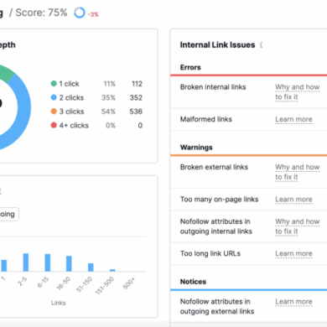Click the red 4+ clicks legend dot
The width and height of the screenshot is (327, 327).
tap(54, 125)
